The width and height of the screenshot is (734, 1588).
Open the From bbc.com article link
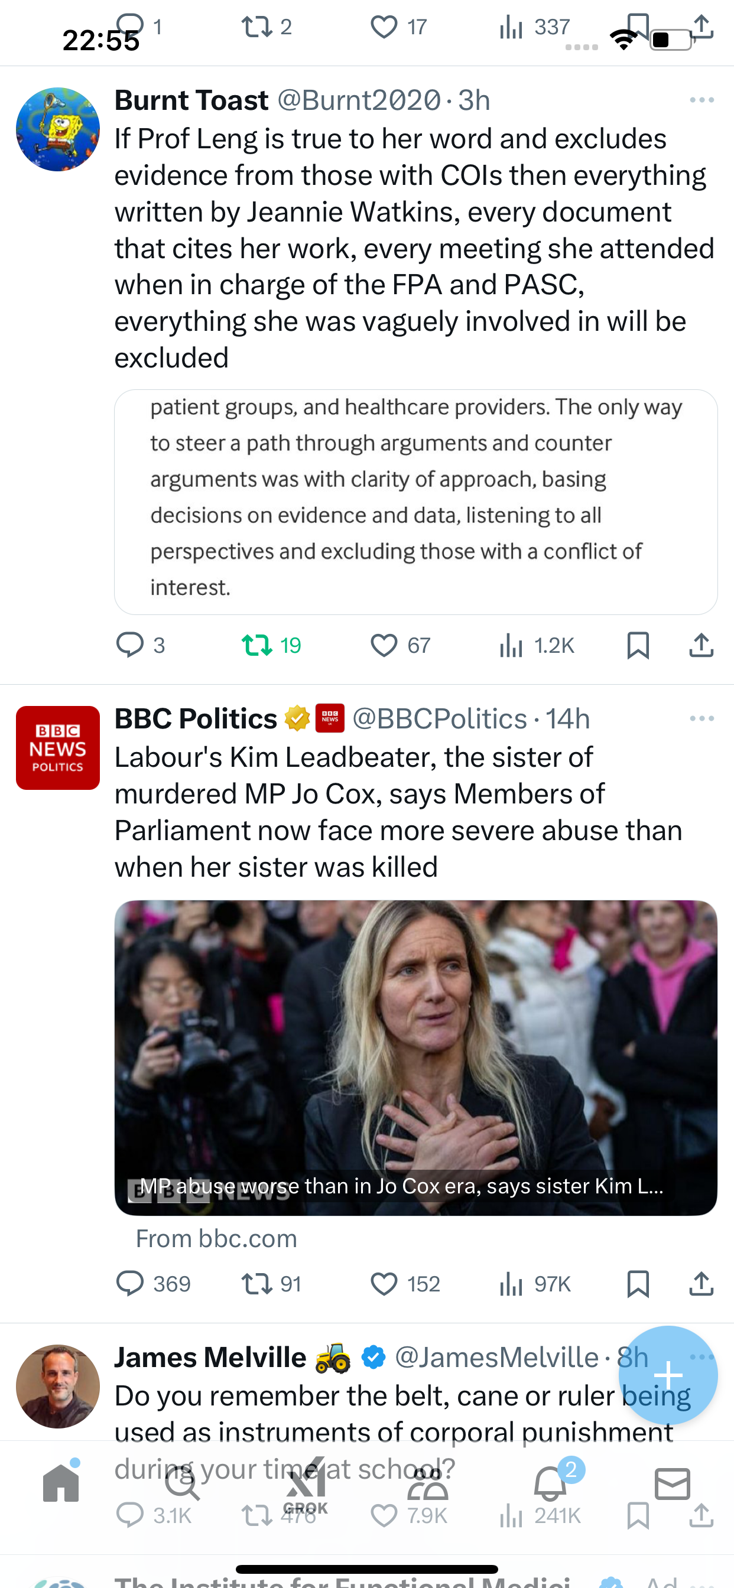pos(216,1238)
